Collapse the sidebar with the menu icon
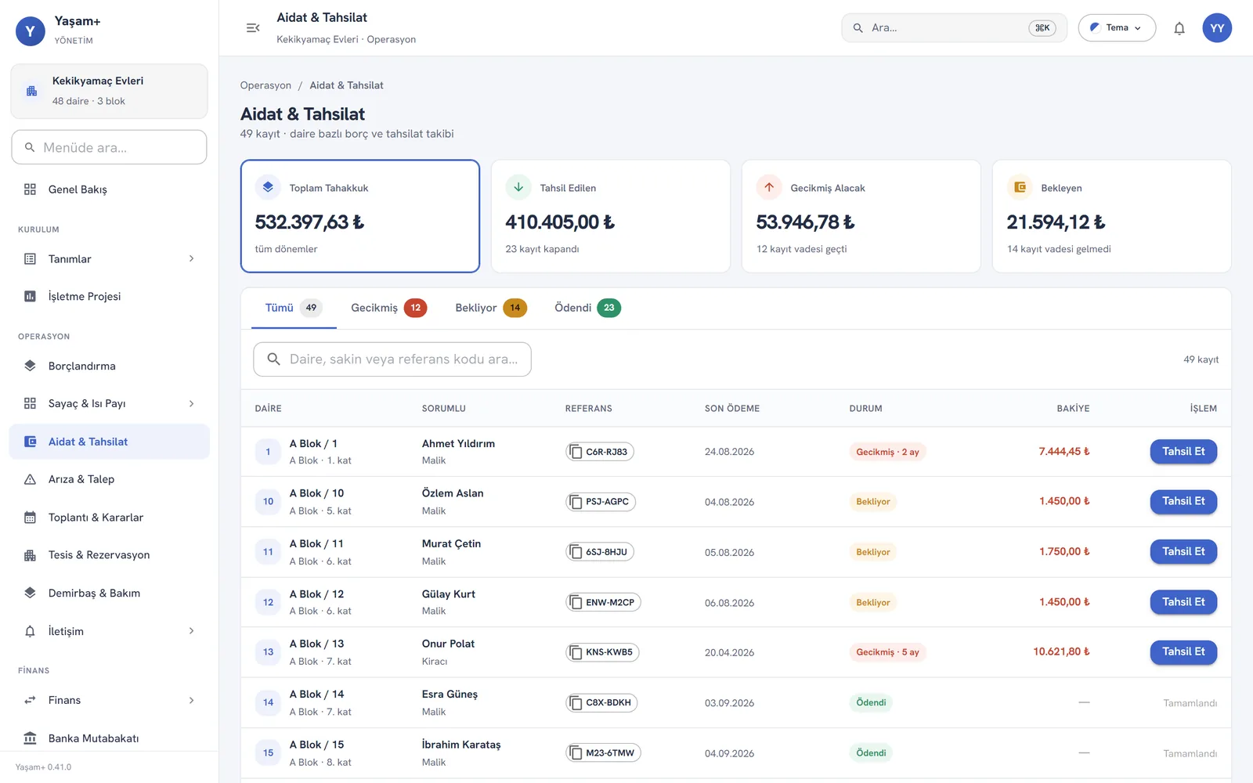This screenshot has height=783, width=1253. [x=253, y=28]
